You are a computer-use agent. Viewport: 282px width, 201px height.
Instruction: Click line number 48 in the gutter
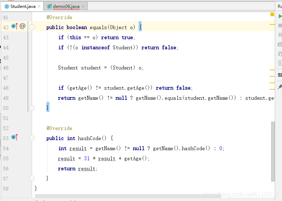6,88
